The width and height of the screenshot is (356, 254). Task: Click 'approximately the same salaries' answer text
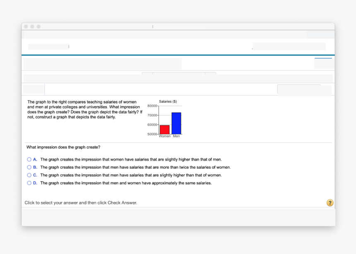(182, 183)
